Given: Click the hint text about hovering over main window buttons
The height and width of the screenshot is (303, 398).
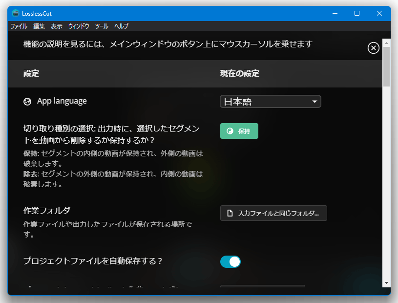Looking at the screenshot, I should 168,44.
